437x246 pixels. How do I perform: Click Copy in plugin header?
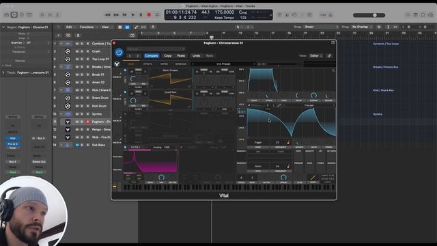point(168,56)
